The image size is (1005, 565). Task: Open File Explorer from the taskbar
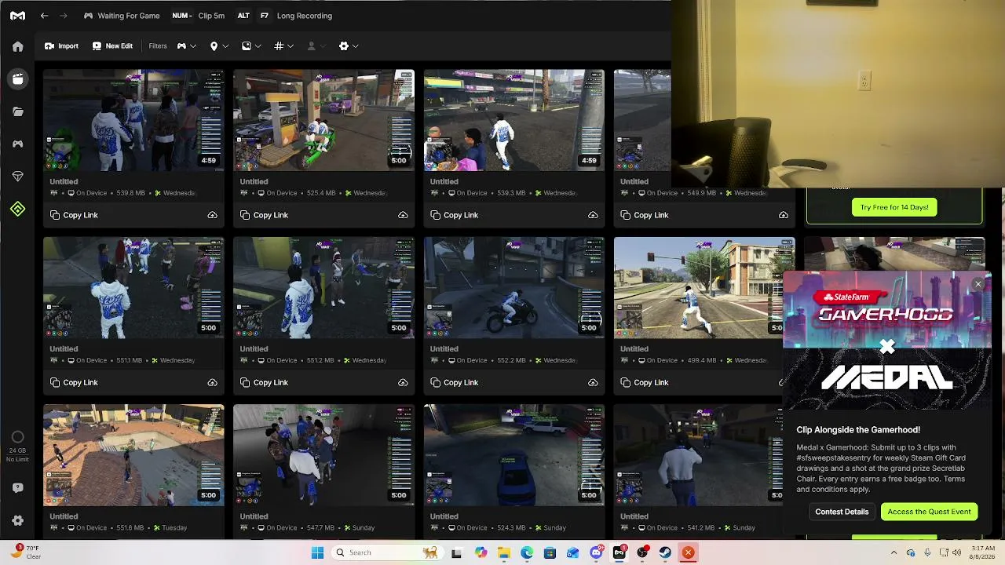click(x=504, y=552)
